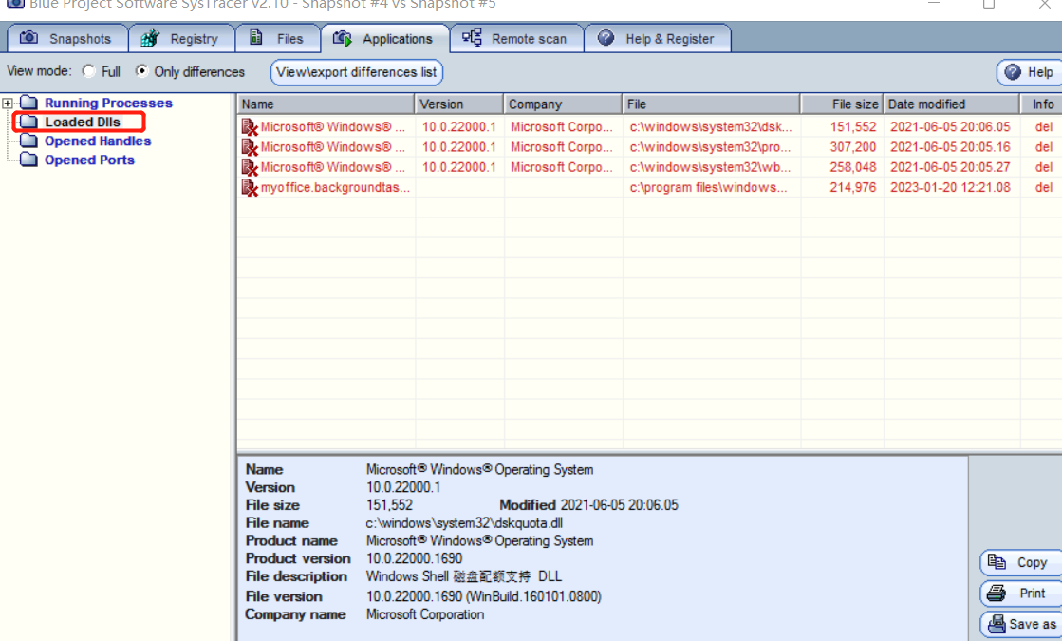Click View\export differences list button
The image size is (1062, 641).
[x=356, y=72]
